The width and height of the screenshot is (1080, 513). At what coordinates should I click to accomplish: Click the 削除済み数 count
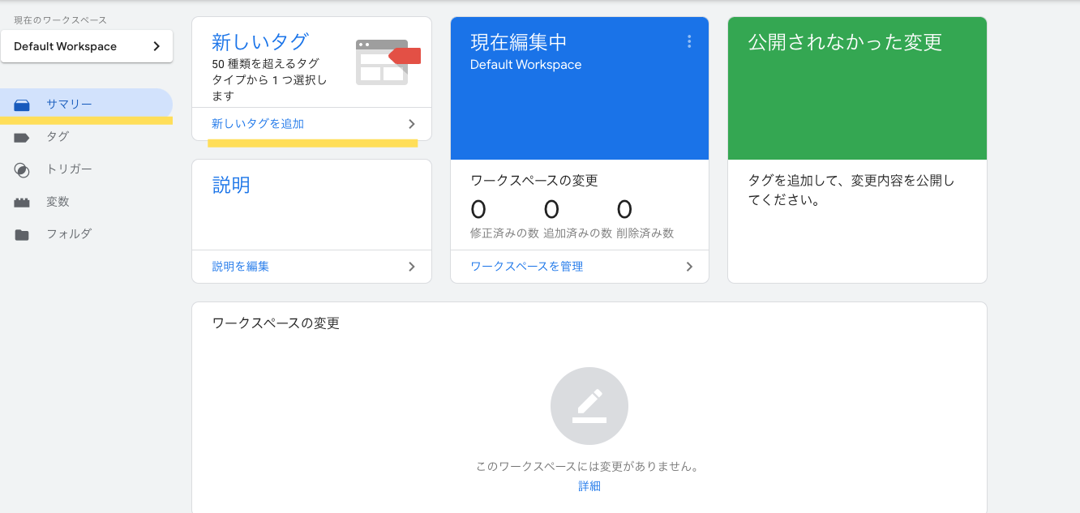(x=624, y=210)
